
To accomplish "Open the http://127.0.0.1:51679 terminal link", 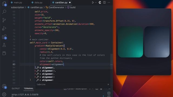I will 25,95.
